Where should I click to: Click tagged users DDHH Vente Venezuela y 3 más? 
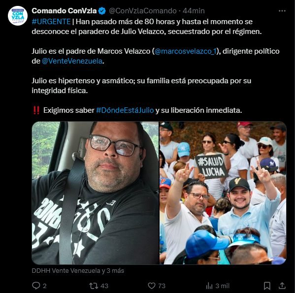click(x=78, y=271)
